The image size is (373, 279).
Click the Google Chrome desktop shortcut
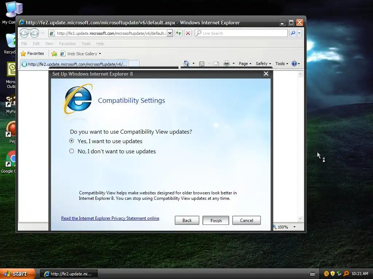click(x=9, y=161)
